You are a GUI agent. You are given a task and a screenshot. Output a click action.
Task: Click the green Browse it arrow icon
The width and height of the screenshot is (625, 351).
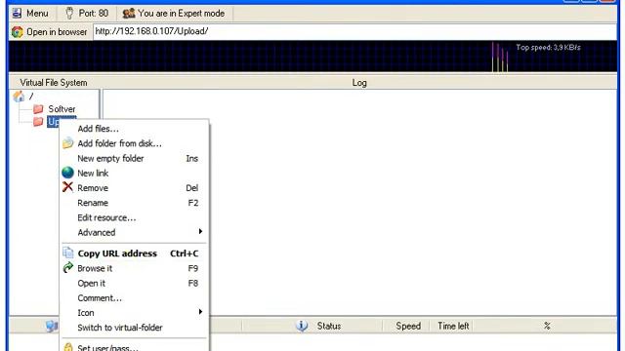click(x=68, y=267)
